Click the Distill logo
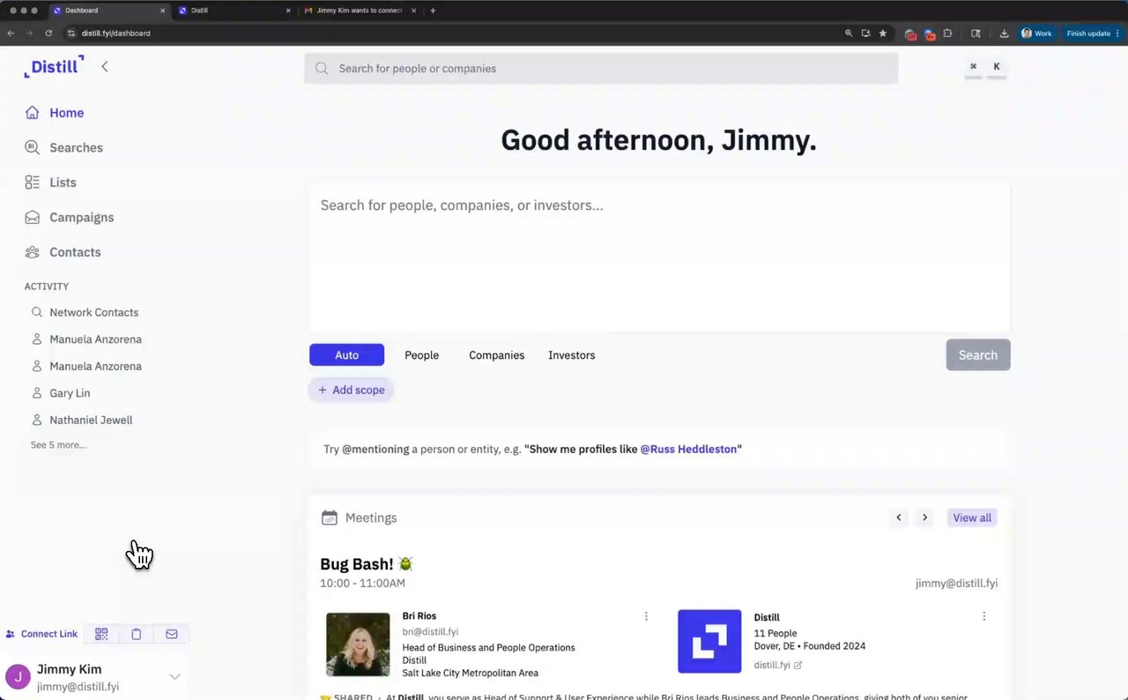The image size is (1128, 700). click(54, 66)
